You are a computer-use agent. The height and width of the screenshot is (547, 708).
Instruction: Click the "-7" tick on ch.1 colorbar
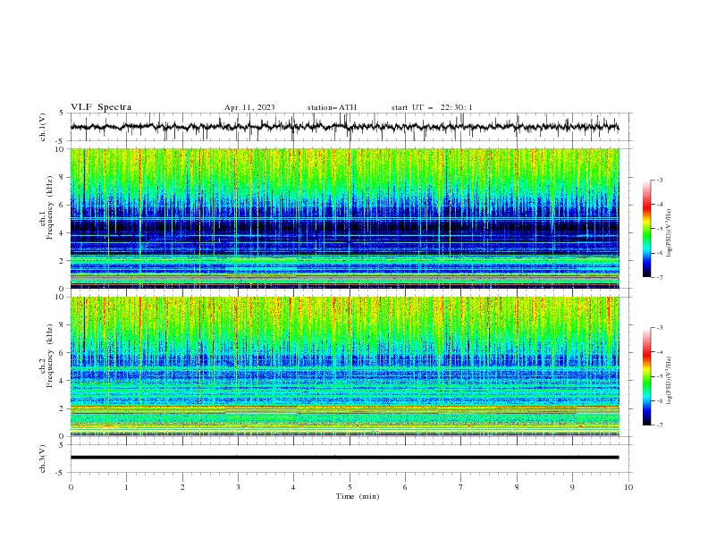(x=659, y=277)
